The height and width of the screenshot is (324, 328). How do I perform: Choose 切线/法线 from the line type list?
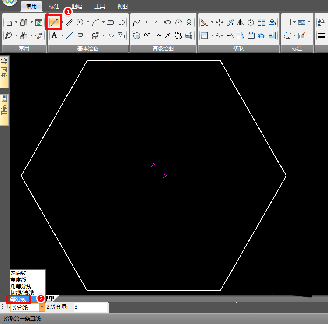tap(28, 292)
